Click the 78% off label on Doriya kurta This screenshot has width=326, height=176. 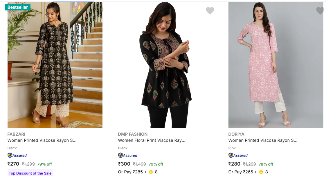tap(266, 164)
